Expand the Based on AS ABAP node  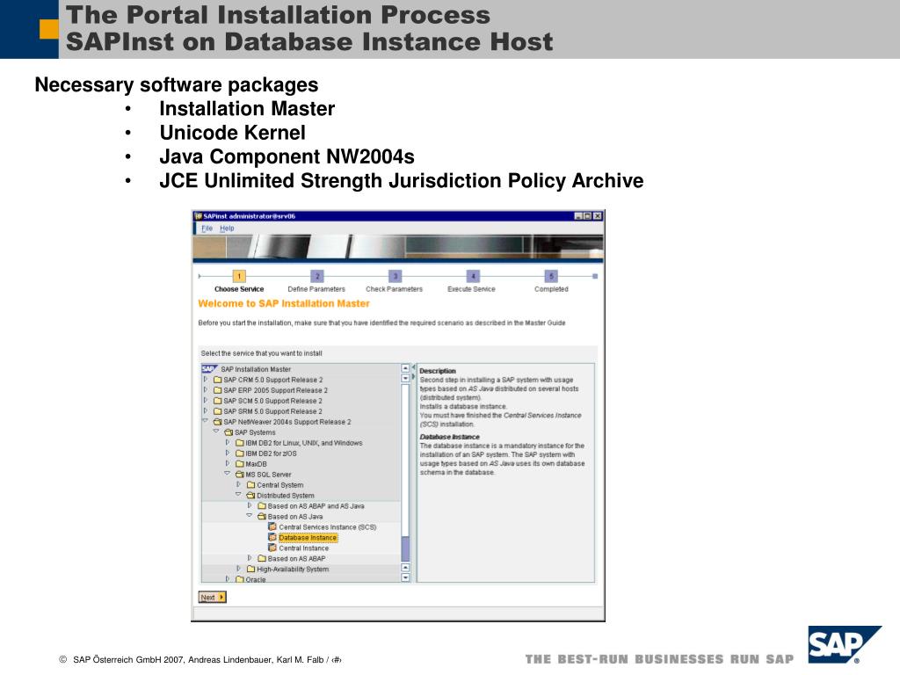click(249, 558)
